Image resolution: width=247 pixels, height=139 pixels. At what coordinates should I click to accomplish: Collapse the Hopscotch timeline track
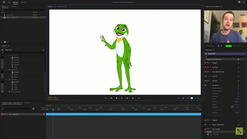click(7, 114)
